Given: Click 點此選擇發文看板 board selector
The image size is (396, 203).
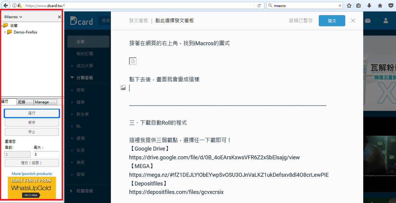Looking at the screenshot, I should [x=175, y=21].
